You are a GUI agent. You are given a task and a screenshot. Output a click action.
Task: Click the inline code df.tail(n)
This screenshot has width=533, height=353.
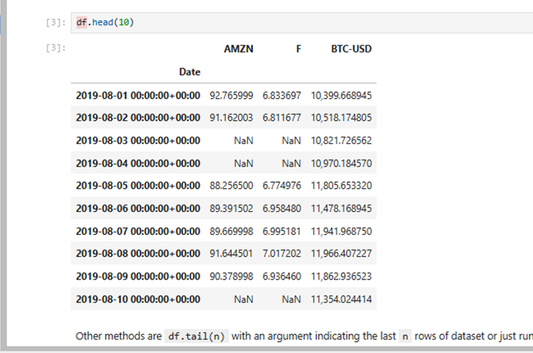pos(197,336)
